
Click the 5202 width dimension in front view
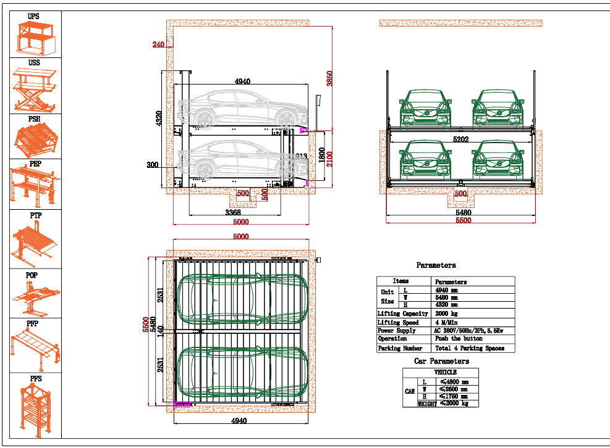coord(460,139)
